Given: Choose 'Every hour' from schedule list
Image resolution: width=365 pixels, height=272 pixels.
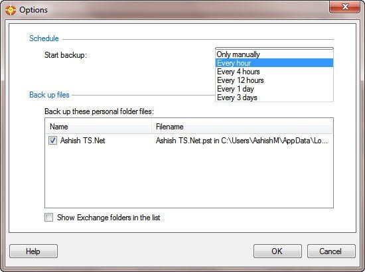Looking at the screenshot, I should 274,63.
